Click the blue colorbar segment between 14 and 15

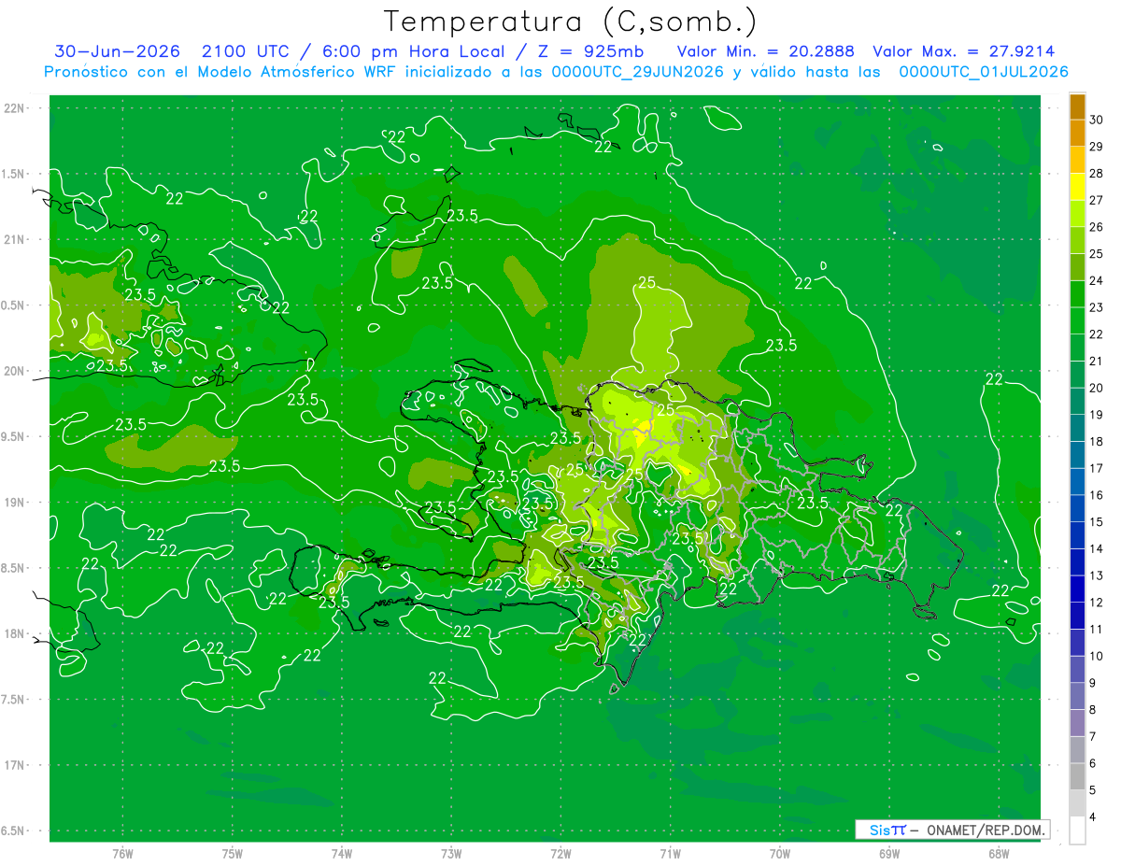(x=1077, y=535)
